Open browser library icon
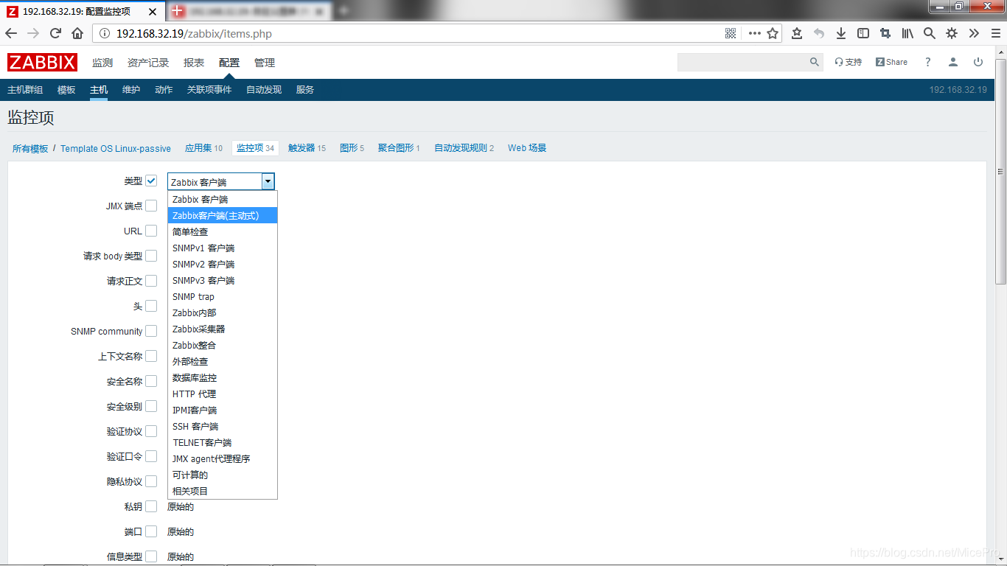The image size is (1007, 566). point(907,33)
